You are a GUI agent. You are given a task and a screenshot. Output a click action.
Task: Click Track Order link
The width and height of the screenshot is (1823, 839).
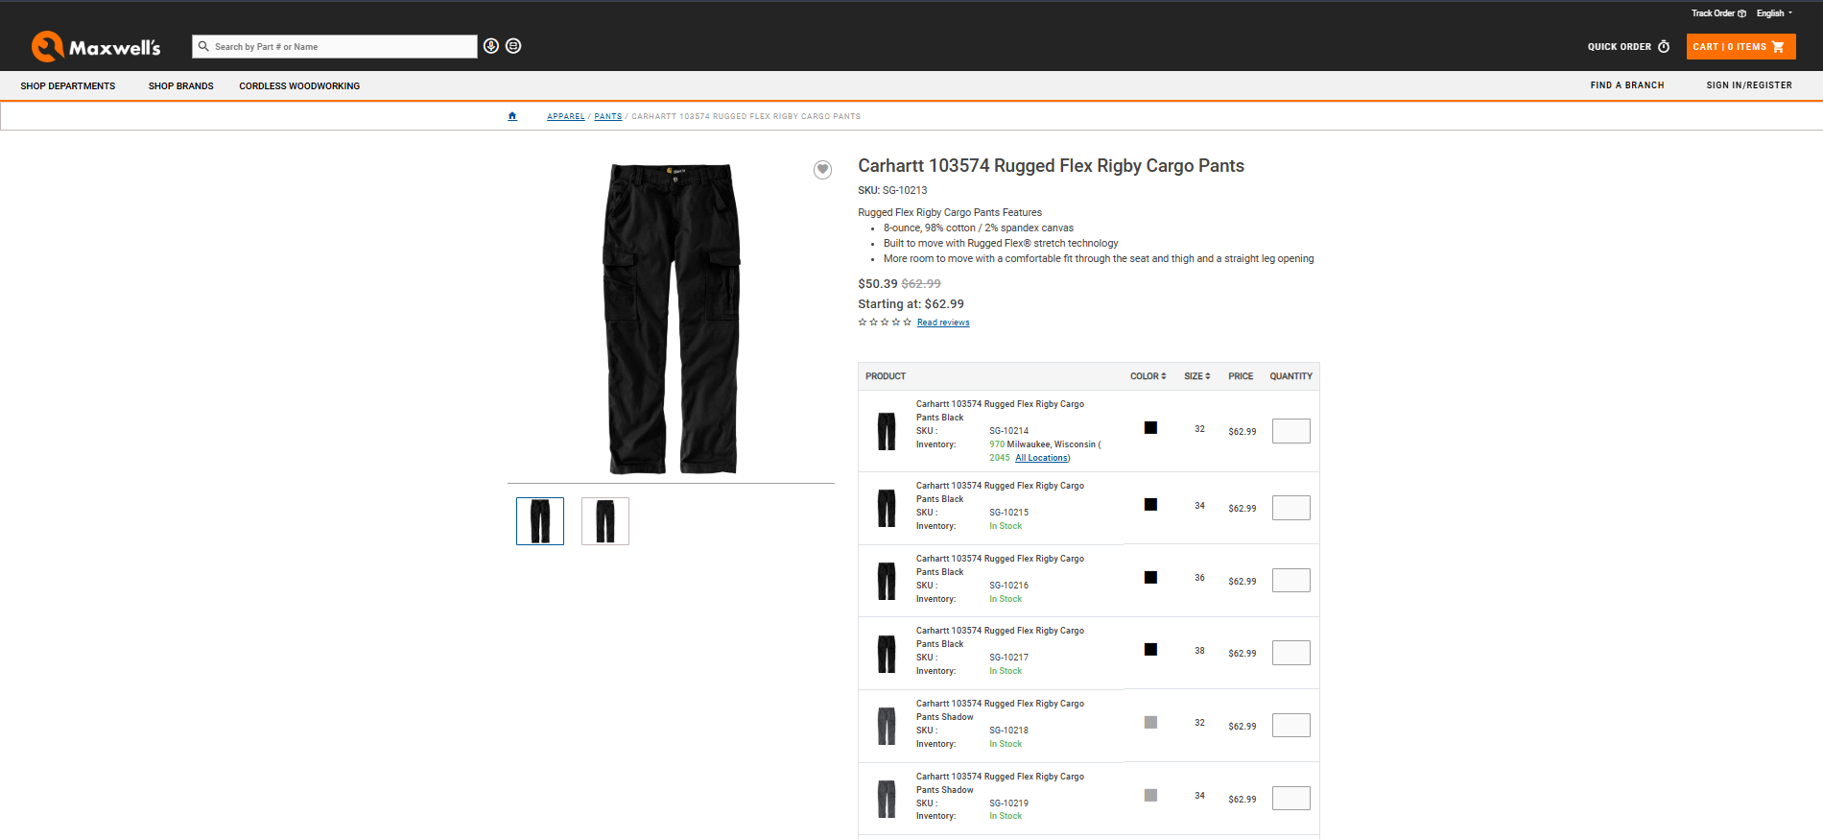(x=1718, y=13)
